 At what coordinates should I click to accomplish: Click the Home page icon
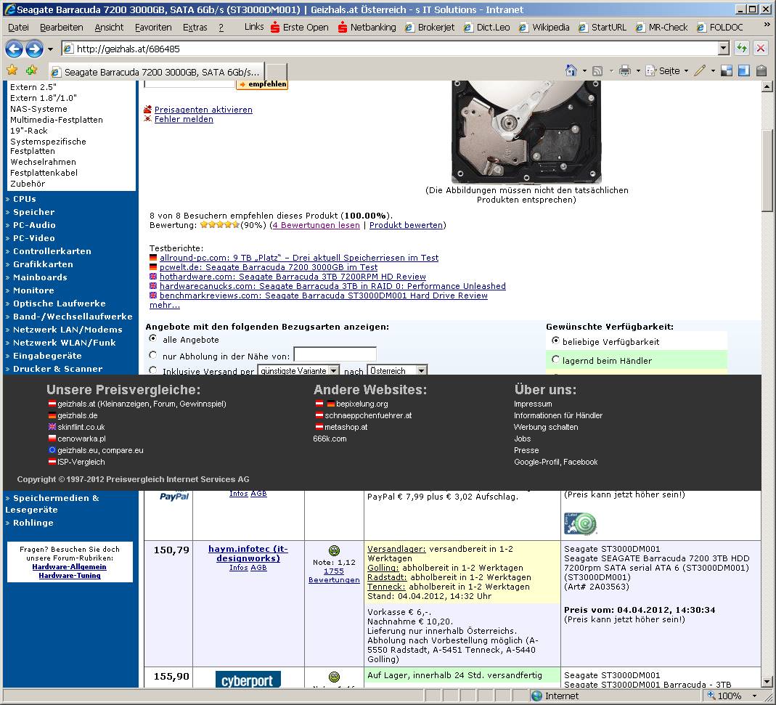[572, 70]
